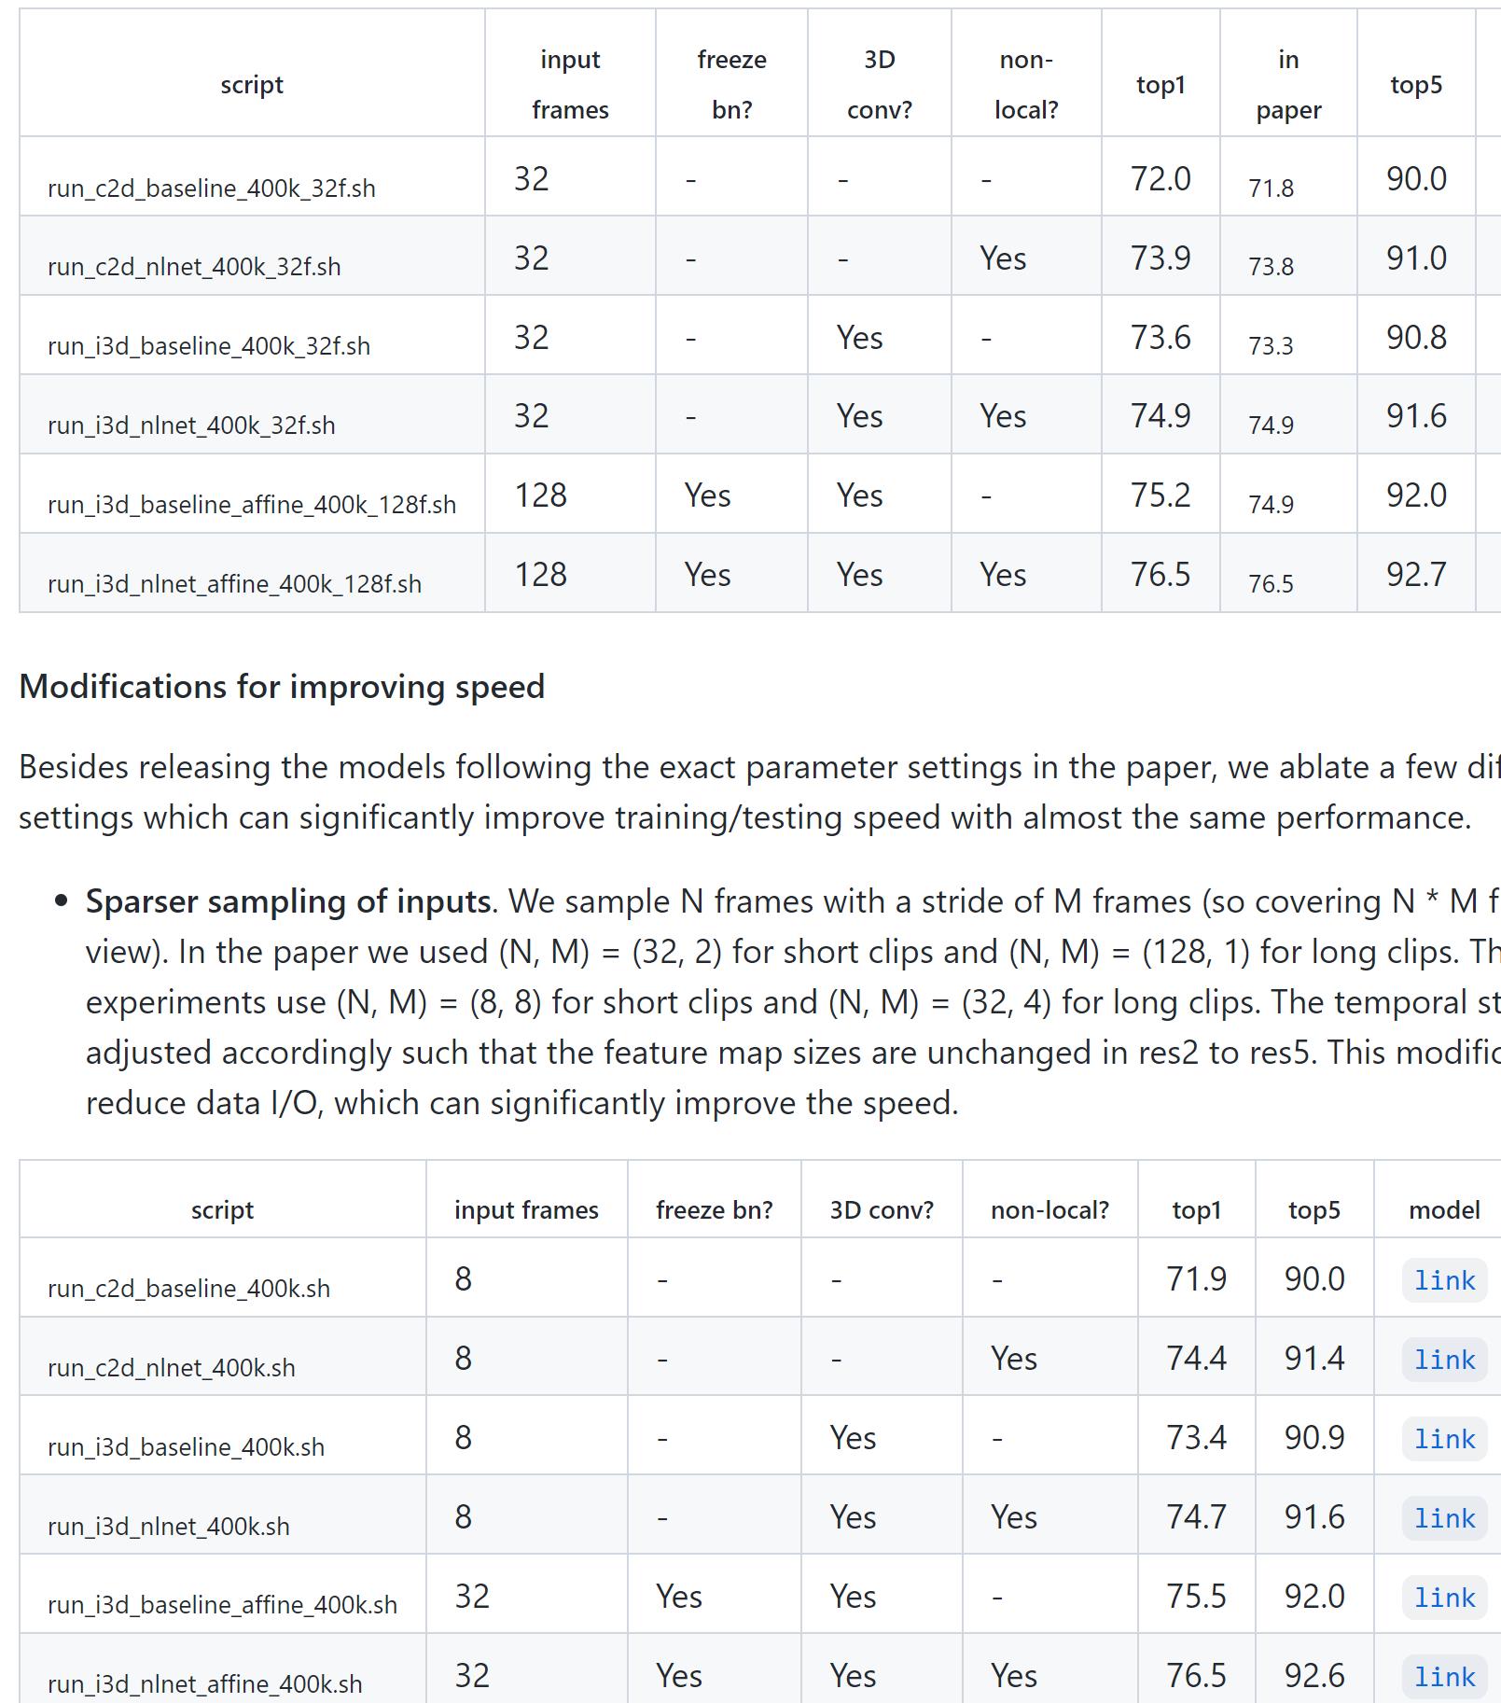Click the "input frames" header in lower table

[x=526, y=1210]
